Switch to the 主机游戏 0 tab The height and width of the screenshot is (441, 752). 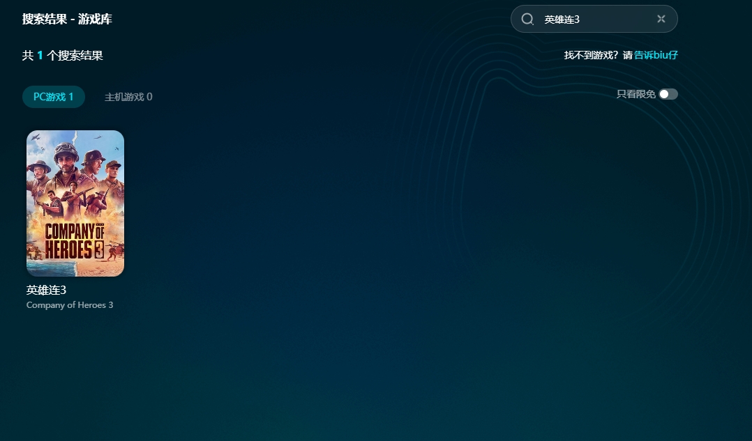pyautogui.click(x=128, y=97)
